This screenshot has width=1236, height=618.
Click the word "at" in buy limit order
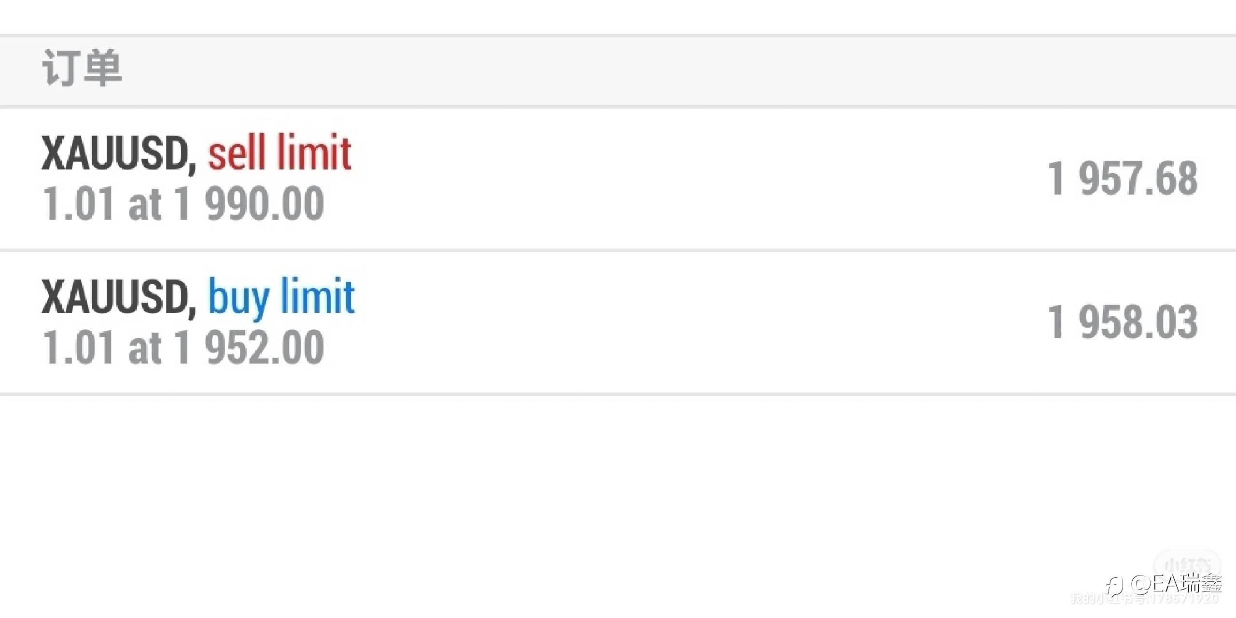144,348
